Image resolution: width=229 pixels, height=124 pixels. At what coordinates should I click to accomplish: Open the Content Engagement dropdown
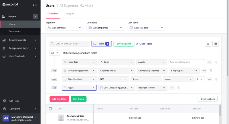click(79, 71)
